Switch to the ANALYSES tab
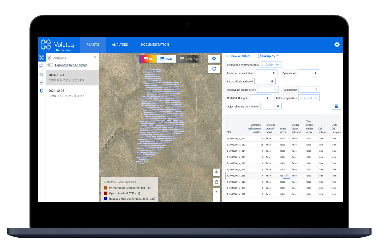This screenshot has height=252, width=378. coord(120,45)
